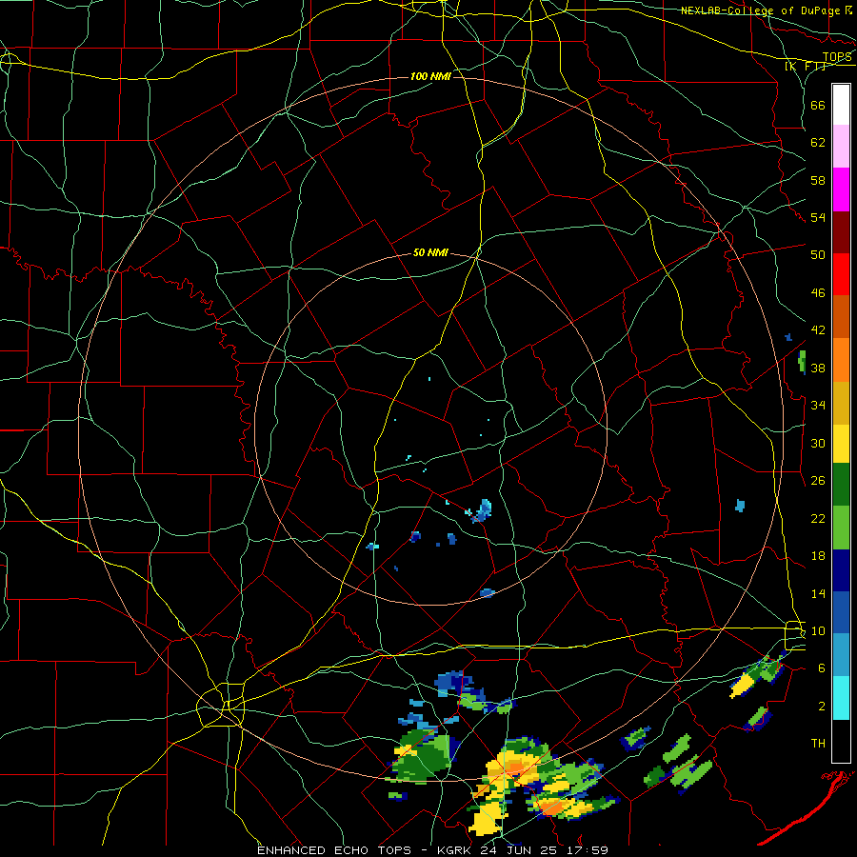Click the "58" legend value
Viewport: 857px width, 857px height.
pyautogui.click(x=818, y=180)
